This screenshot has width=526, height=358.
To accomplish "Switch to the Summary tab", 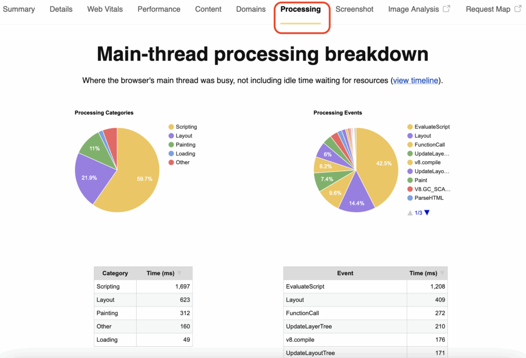I will pos(18,9).
